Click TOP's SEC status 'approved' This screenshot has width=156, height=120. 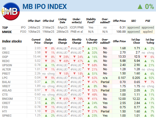pyautogui.click(x=133, y=27)
